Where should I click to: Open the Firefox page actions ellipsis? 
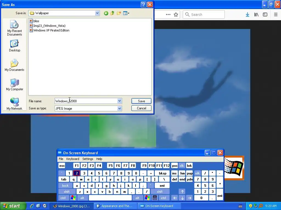(x=168, y=15)
